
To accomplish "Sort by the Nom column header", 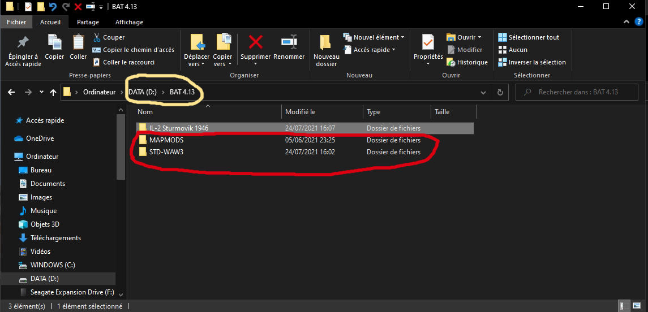I will (208, 112).
